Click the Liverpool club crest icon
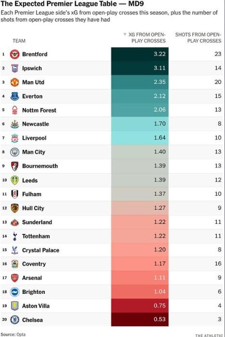Screen dimensions: 225x337 click(14, 138)
